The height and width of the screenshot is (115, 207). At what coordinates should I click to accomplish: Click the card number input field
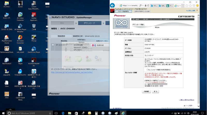[159, 84]
